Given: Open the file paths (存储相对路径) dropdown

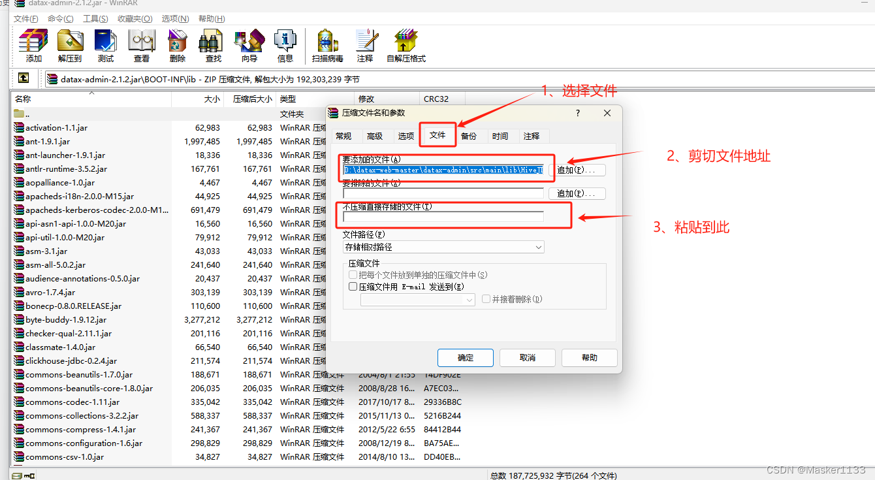Looking at the screenshot, I should [x=443, y=248].
